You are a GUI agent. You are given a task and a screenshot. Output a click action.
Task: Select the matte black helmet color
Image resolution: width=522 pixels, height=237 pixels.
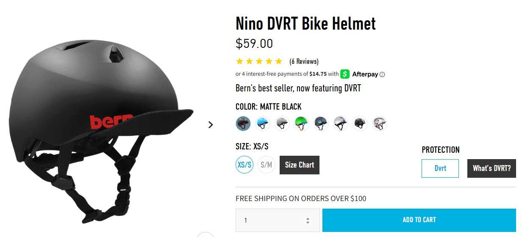[243, 124]
